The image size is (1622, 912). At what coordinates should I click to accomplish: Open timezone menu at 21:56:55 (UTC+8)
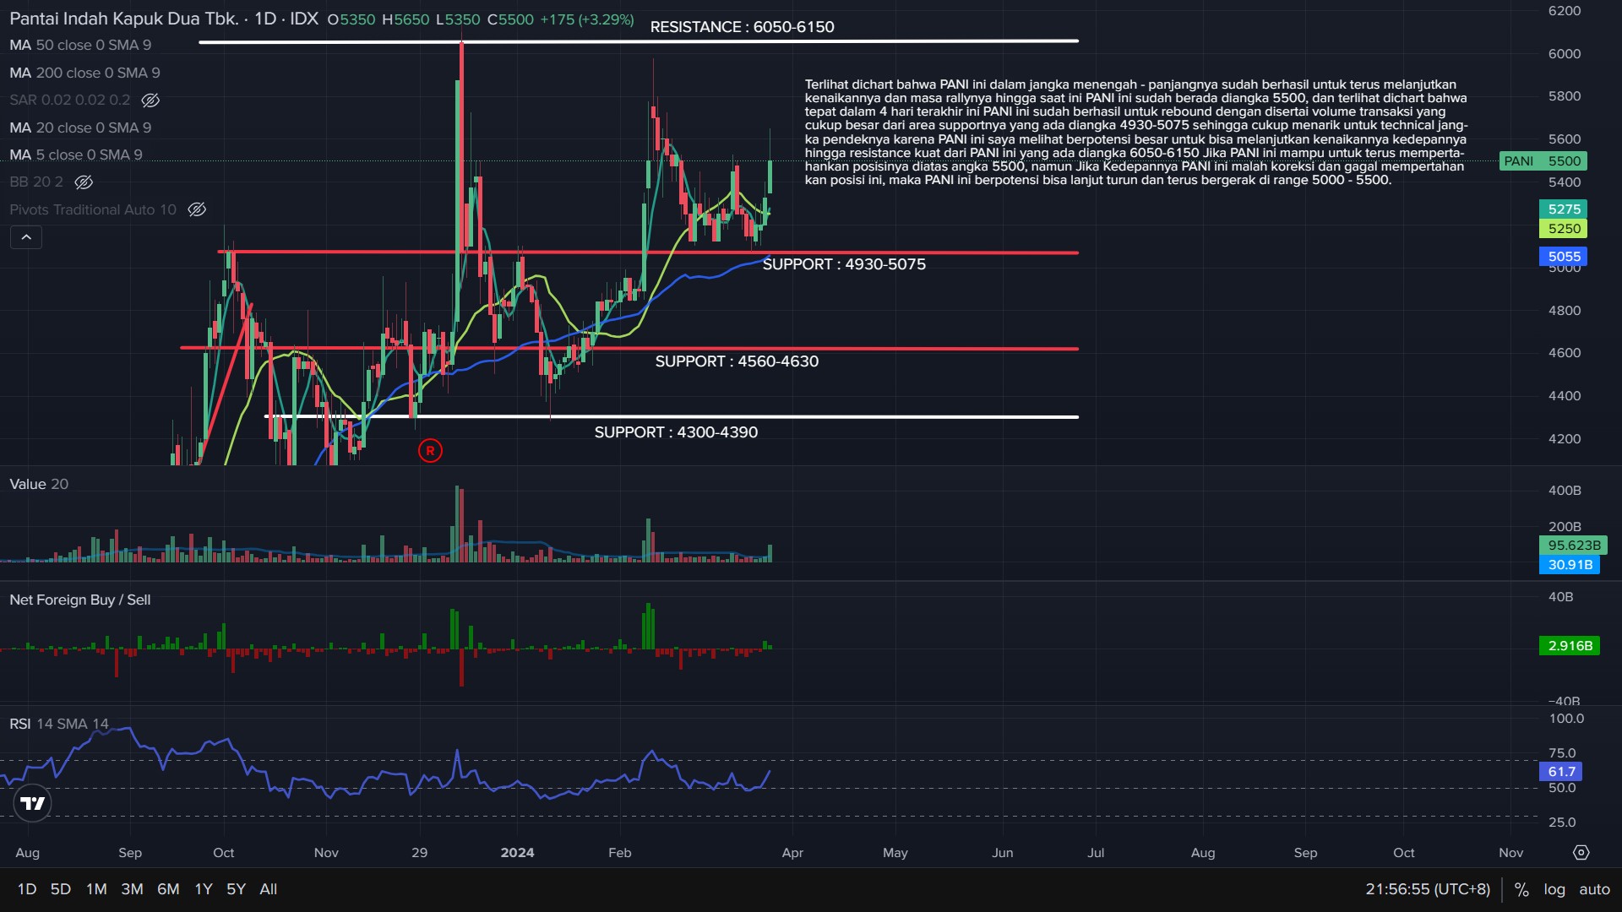(1428, 889)
